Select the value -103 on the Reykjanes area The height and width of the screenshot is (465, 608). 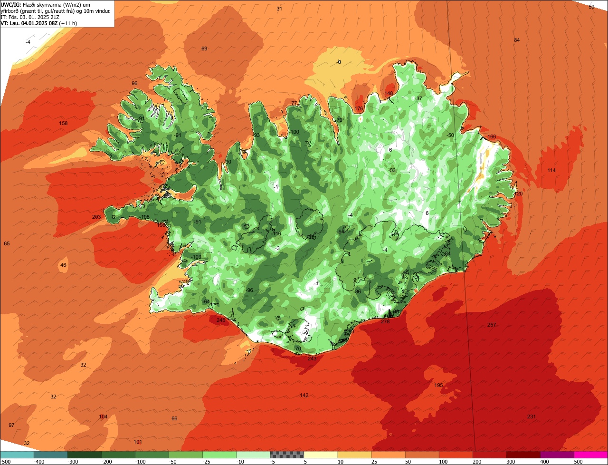tap(196, 257)
